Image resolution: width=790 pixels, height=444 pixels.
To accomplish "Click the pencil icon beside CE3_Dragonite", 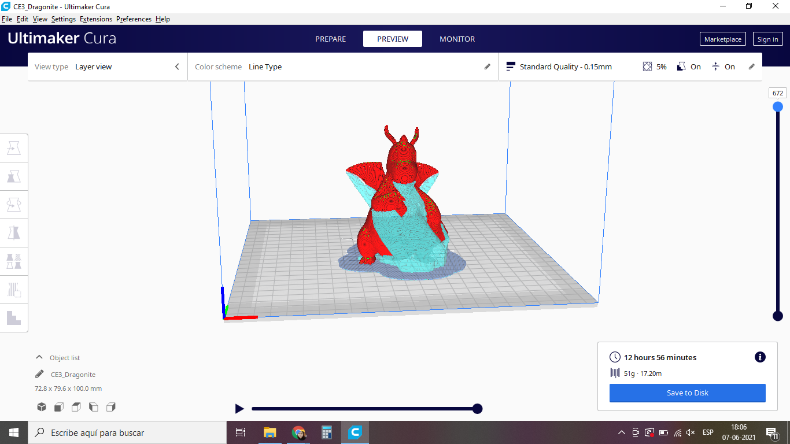I will (x=39, y=374).
